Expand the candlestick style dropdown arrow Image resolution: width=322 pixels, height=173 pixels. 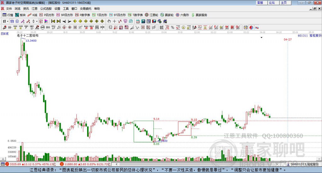[x=37, y=21]
